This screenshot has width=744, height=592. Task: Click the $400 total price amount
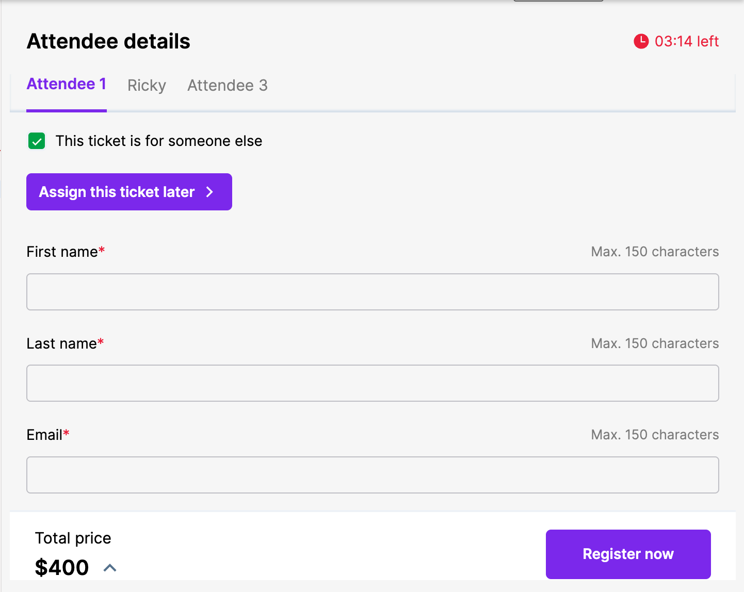point(62,567)
